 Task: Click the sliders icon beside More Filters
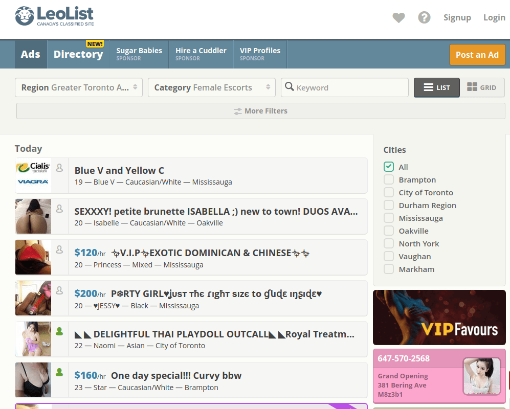tap(238, 111)
